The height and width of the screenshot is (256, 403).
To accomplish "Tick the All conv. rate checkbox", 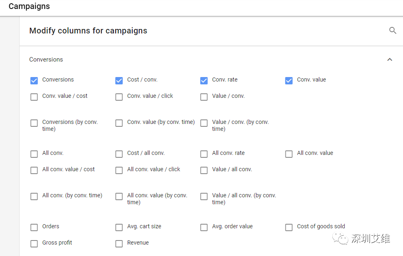I will click(204, 154).
